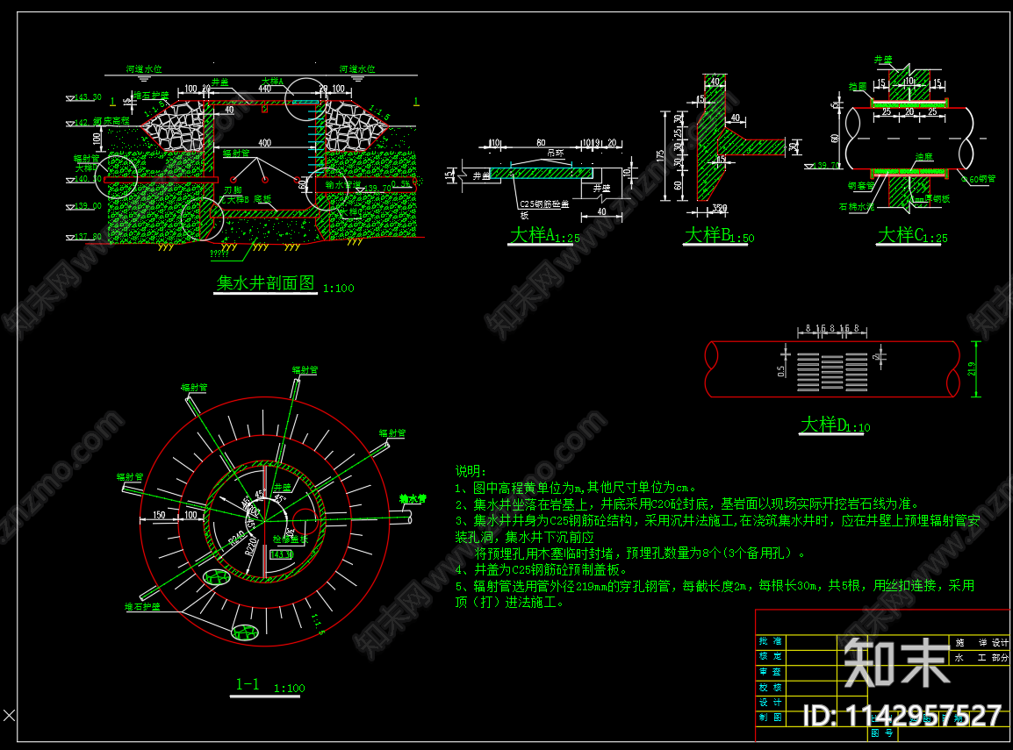Pick the 挡圈 label in detail C

pos(858,87)
